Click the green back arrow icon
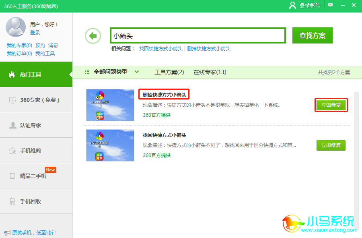The image size is (362, 238). point(93,36)
